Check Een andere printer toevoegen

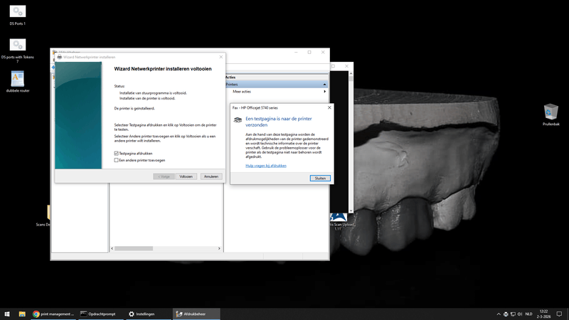click(x=116, y=160)
